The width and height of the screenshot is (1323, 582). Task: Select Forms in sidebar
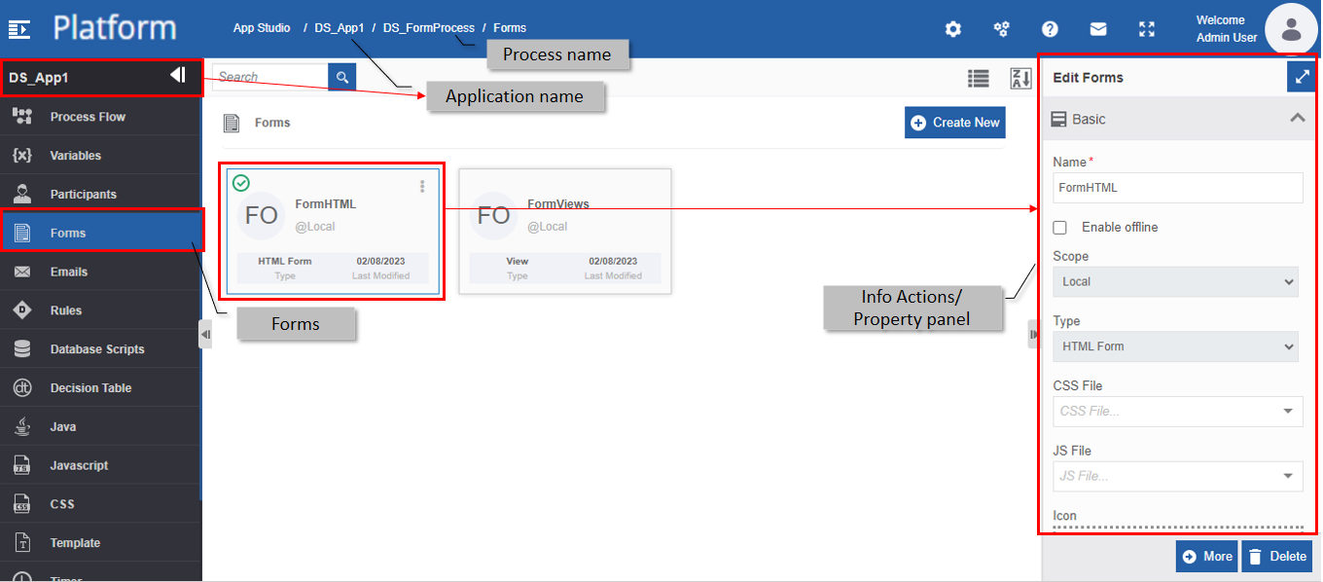tap(101, 233)
